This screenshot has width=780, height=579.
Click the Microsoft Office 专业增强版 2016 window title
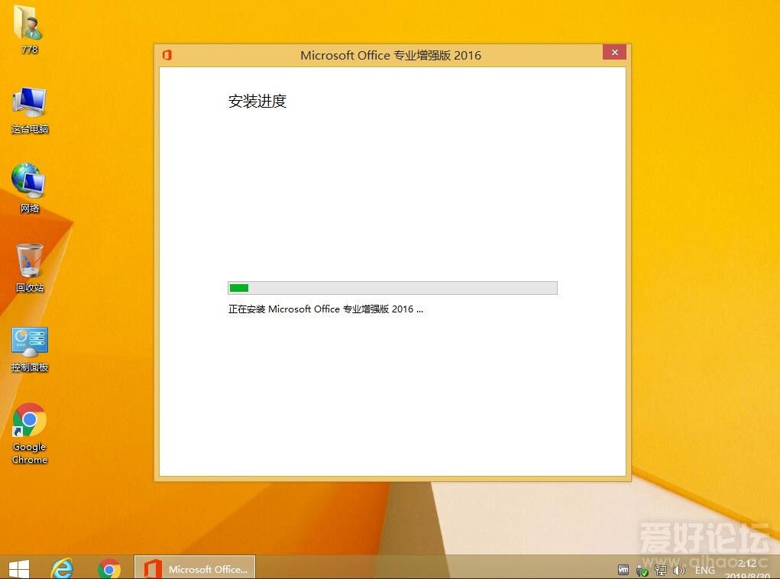(x=390, y=55)
